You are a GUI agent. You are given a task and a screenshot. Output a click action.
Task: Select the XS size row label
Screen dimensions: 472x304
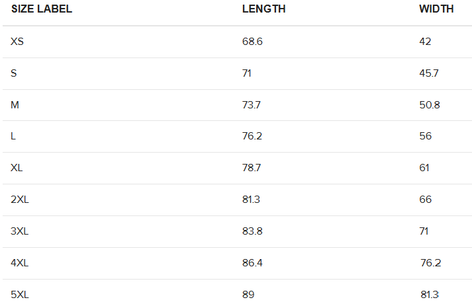pos(17,42)
